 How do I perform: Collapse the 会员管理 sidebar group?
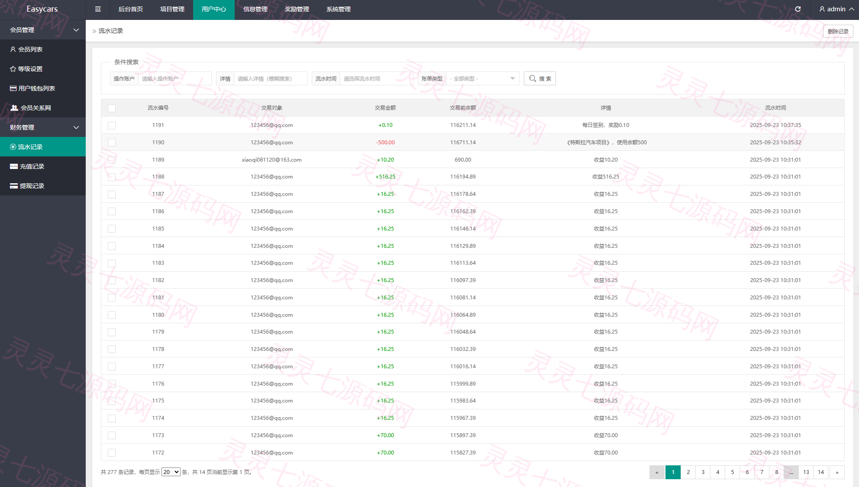[43, 30]
